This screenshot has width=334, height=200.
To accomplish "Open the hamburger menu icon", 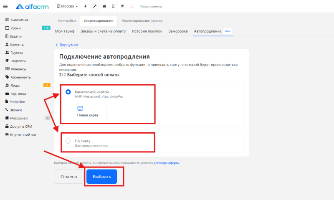I will point(5,6).
